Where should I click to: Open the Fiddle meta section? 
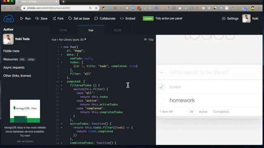pyautogui.click(x=11, y=51)
